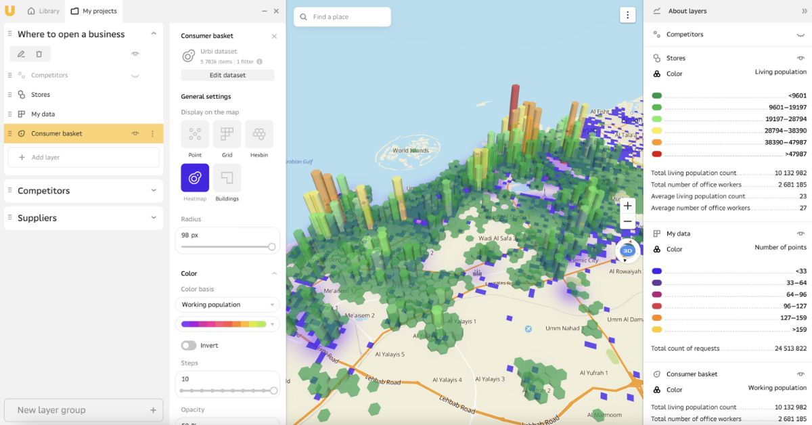812x425 pixels.
Task: Click the Find a place search field
Action: click(x=342, y=17)
